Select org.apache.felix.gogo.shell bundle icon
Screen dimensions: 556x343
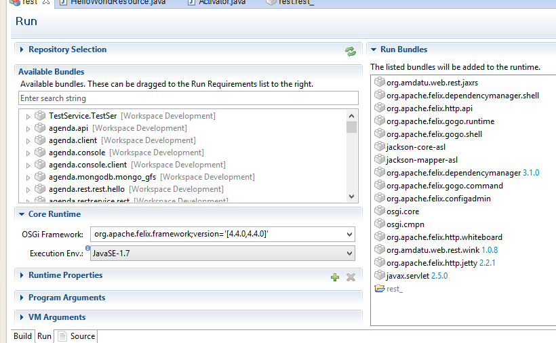[x=380, y=134]
